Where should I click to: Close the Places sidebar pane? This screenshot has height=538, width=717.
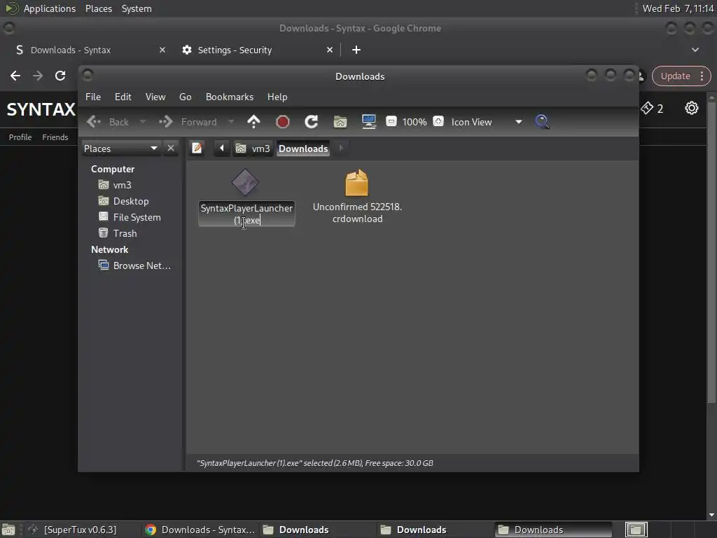171,149
